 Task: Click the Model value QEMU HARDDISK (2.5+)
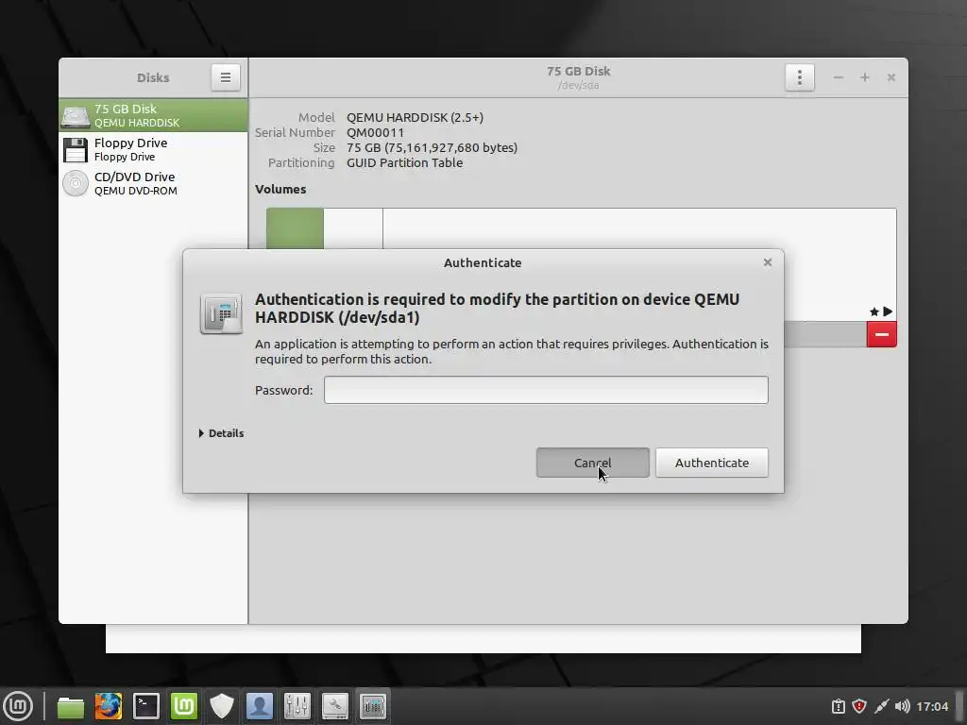tap(416, 117)
